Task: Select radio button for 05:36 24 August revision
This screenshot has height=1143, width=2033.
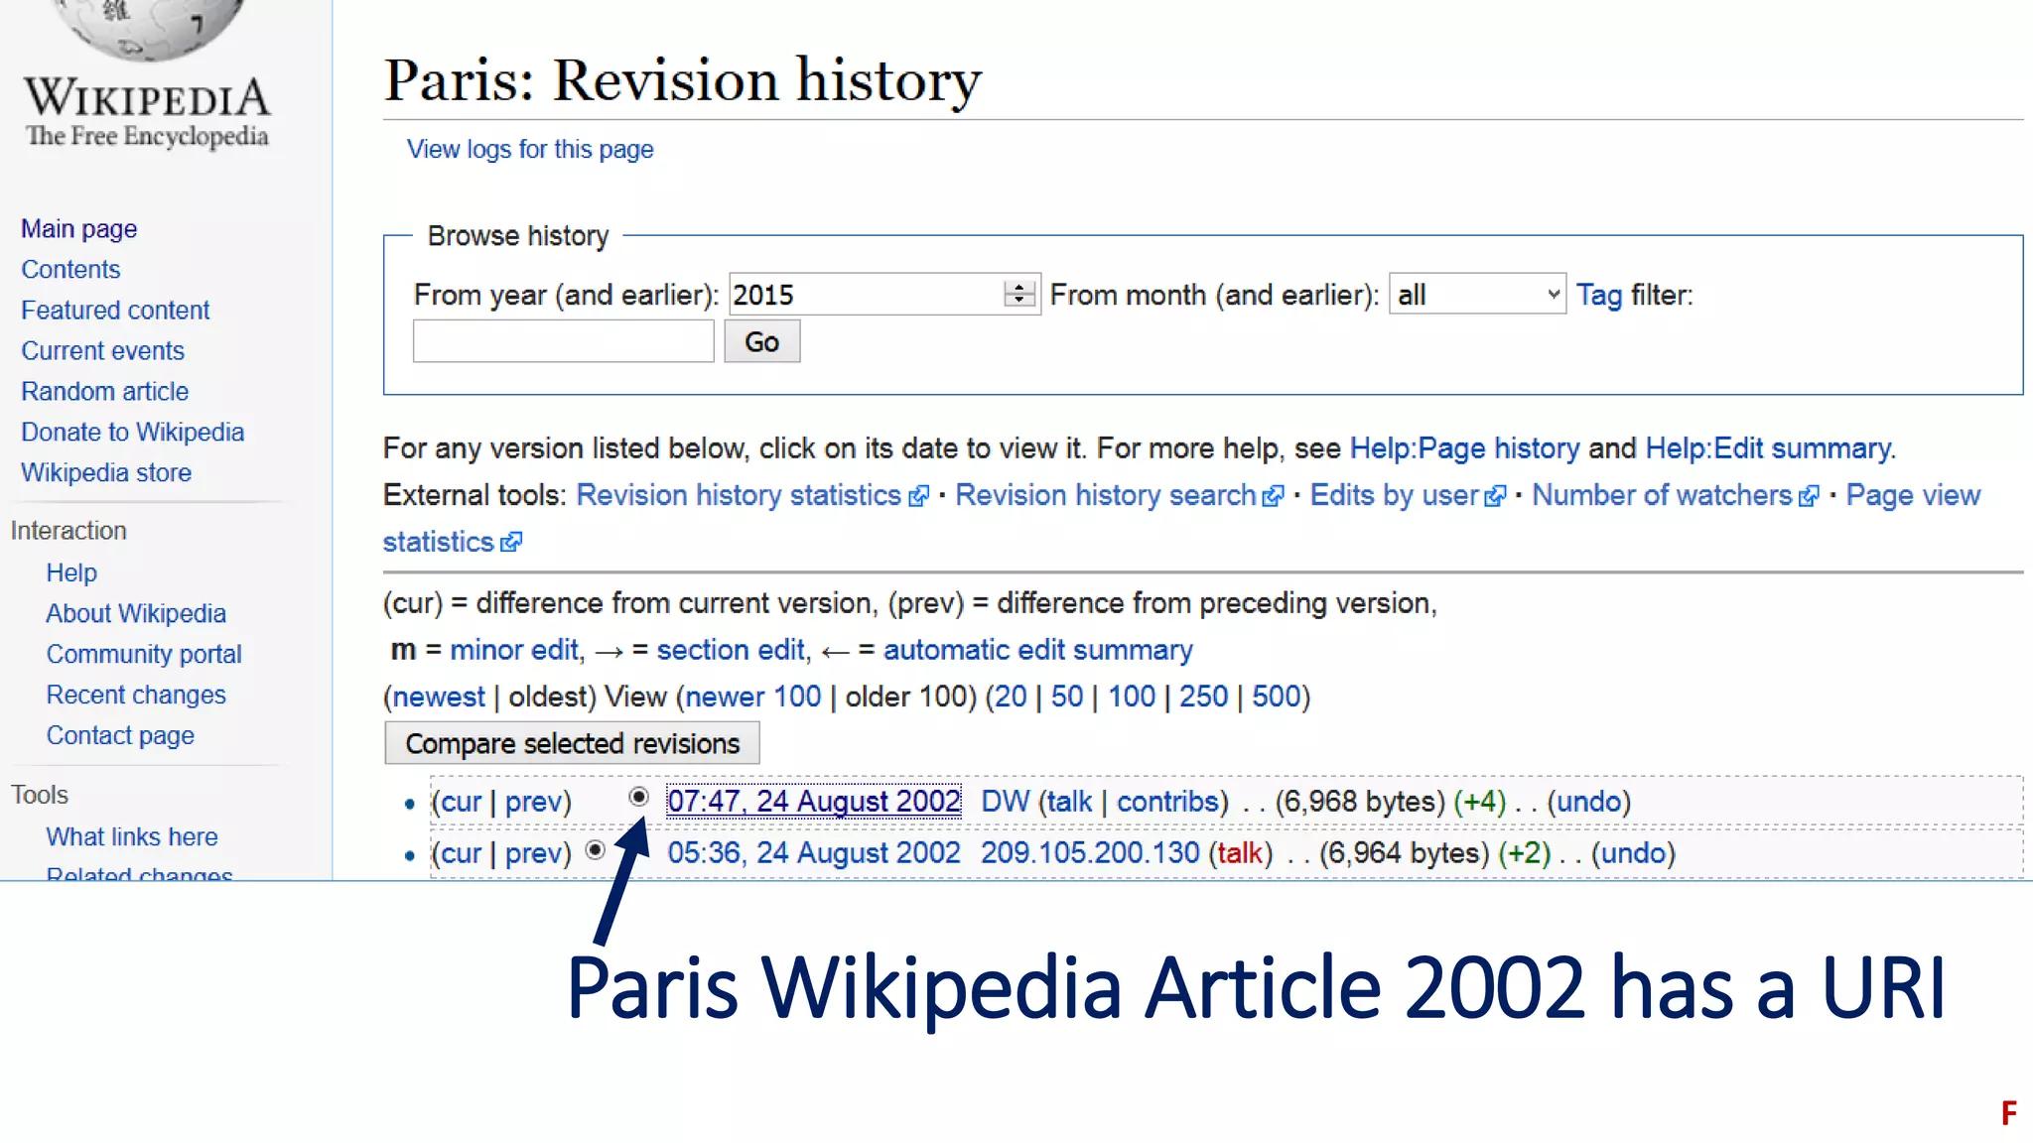Action: (595, 850)
